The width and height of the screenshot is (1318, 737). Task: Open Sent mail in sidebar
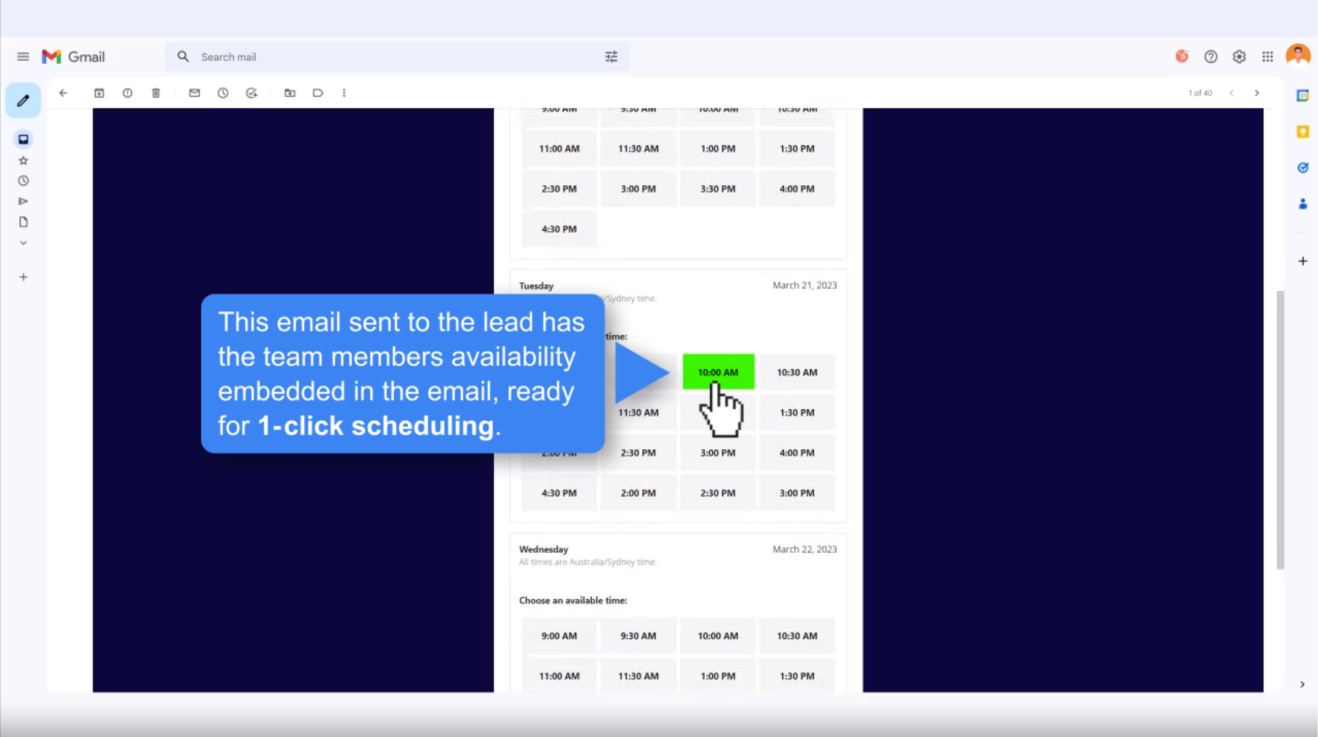[23, 202]
